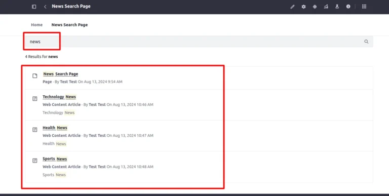The height and width of the screenshot is (196, 389).
Task: Open content performance analytics icon
Action: (326, 7)
